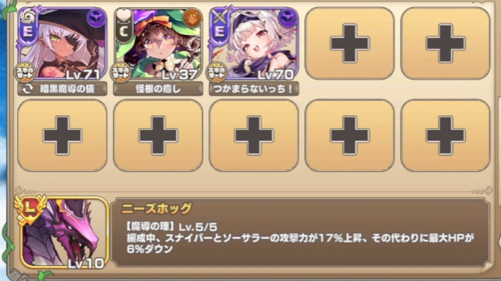Add a unit to the last top-row empty slot
The width and height of the screenshot is (501, 281).
tap(445, 43)
